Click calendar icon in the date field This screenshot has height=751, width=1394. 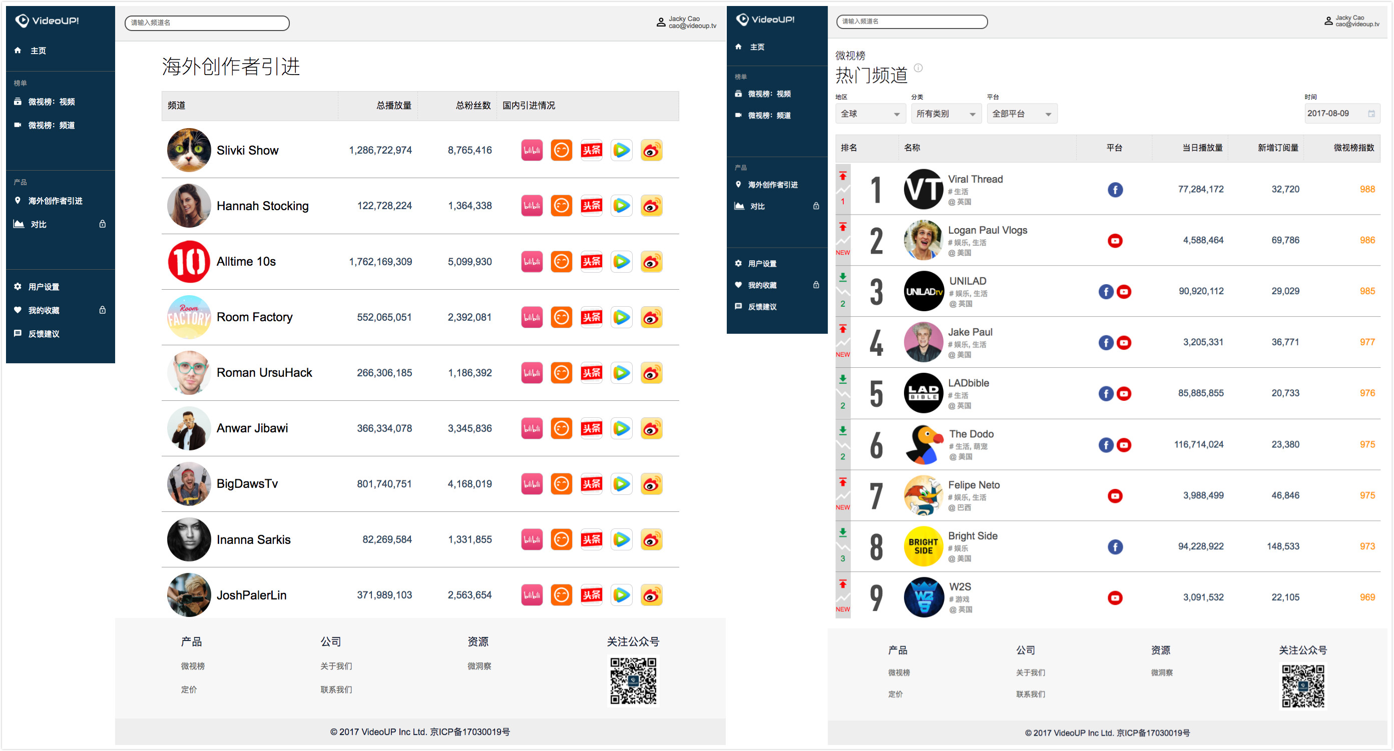[1371, 114]
